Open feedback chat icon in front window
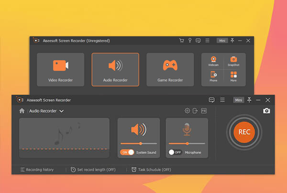Viewport: 287px width, 193px height. click(x=211, y=100)
